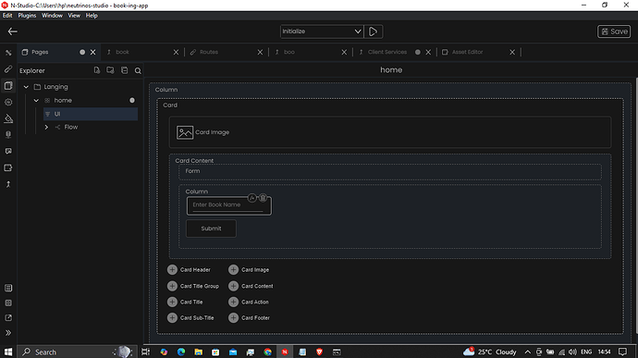Open File Explorer from the taskbar

(198, 352)
